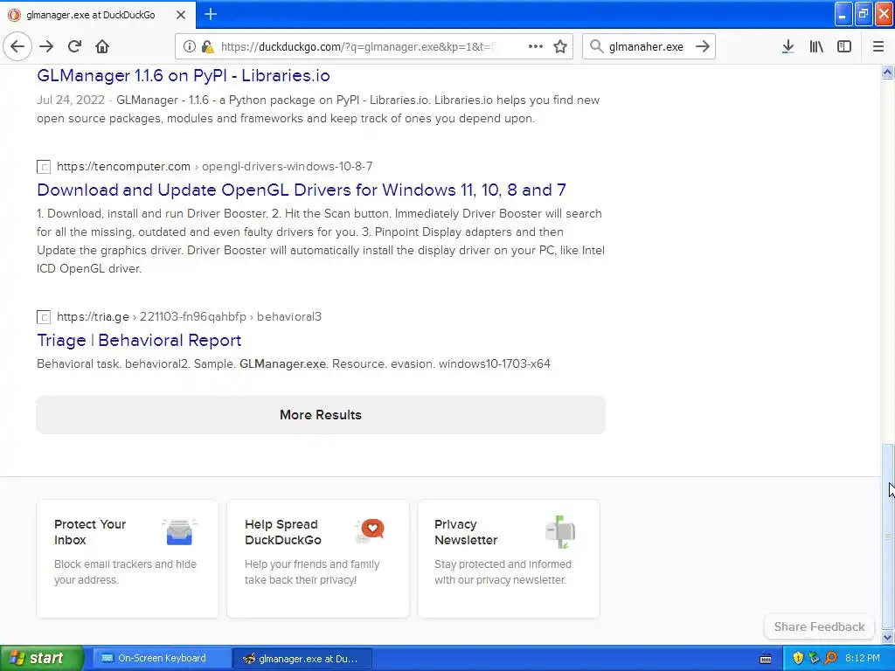
Task: Open the padlock connection security warning
Action: tap(207, 46)
